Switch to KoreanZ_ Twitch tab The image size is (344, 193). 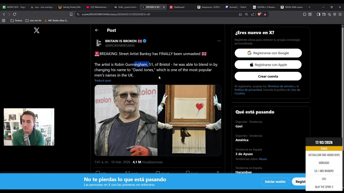[236, 7]
